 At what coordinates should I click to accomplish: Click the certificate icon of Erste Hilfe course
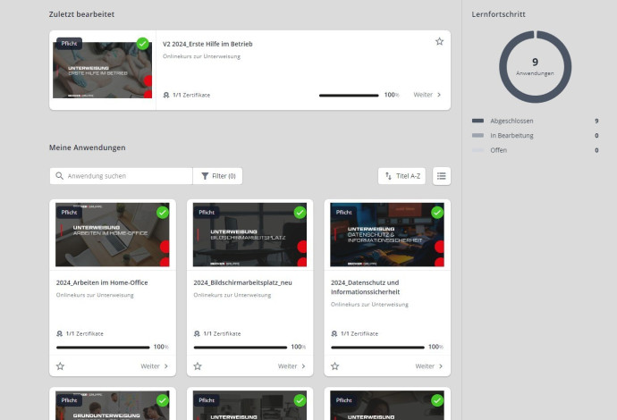166,95
